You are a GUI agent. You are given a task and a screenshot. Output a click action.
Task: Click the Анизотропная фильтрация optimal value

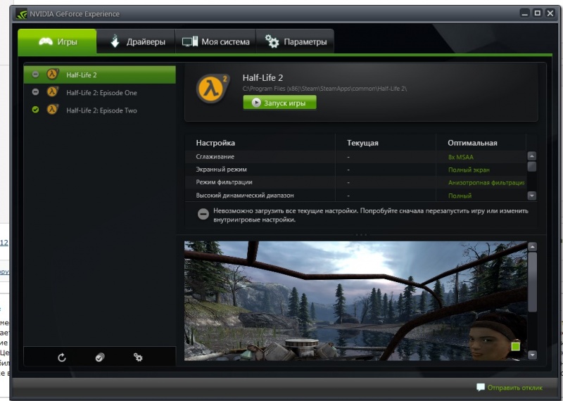(486, 183)
